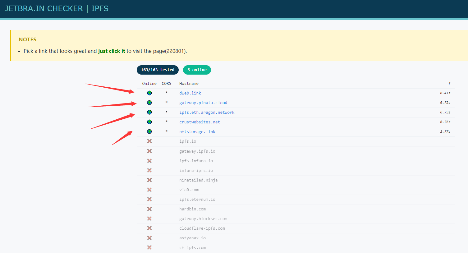
Task: Click the online globe icon for dweb.link
Action: 149,93
